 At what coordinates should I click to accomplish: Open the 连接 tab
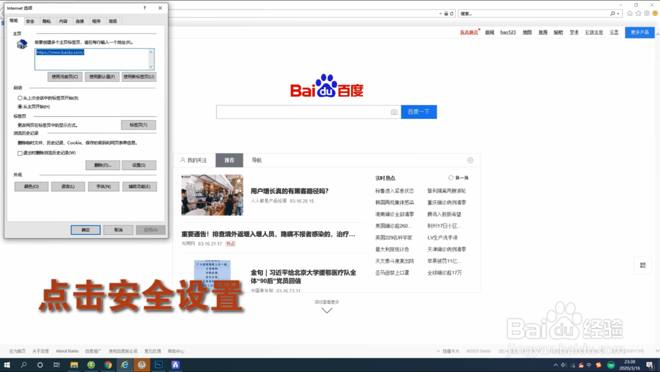click(x=80, y=21)
